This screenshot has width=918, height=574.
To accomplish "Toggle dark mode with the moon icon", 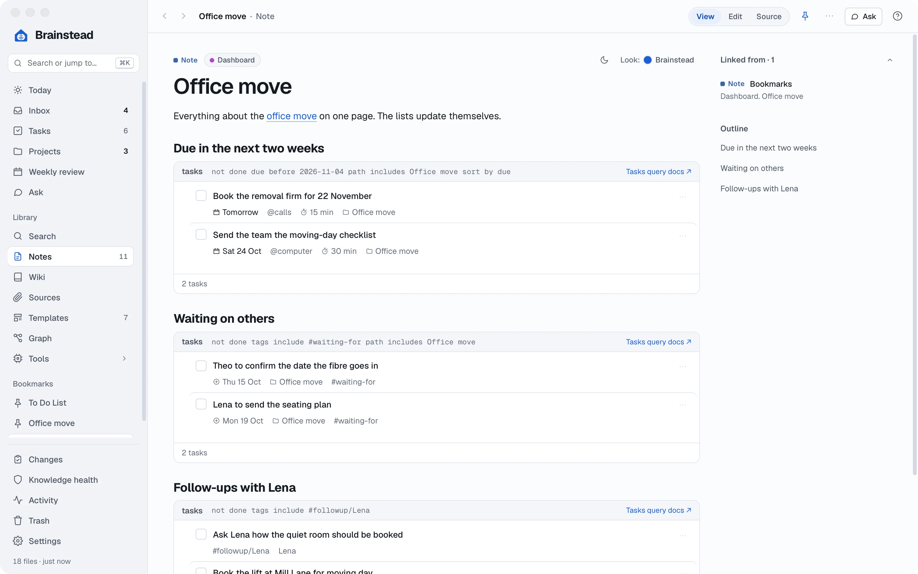I will point(604,60).
